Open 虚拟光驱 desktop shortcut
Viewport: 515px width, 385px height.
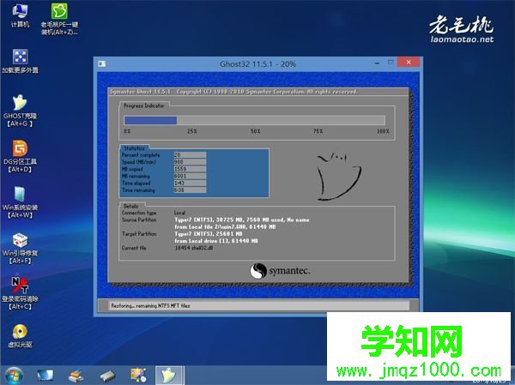point(20,335)
